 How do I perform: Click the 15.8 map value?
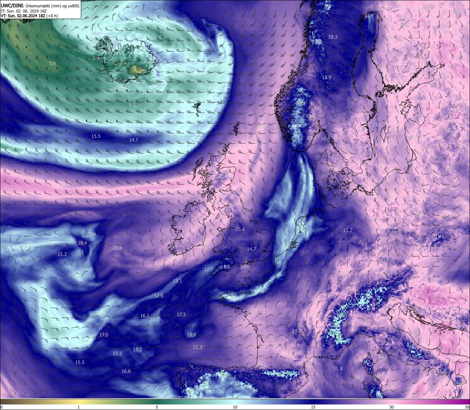tap(338, 369)
